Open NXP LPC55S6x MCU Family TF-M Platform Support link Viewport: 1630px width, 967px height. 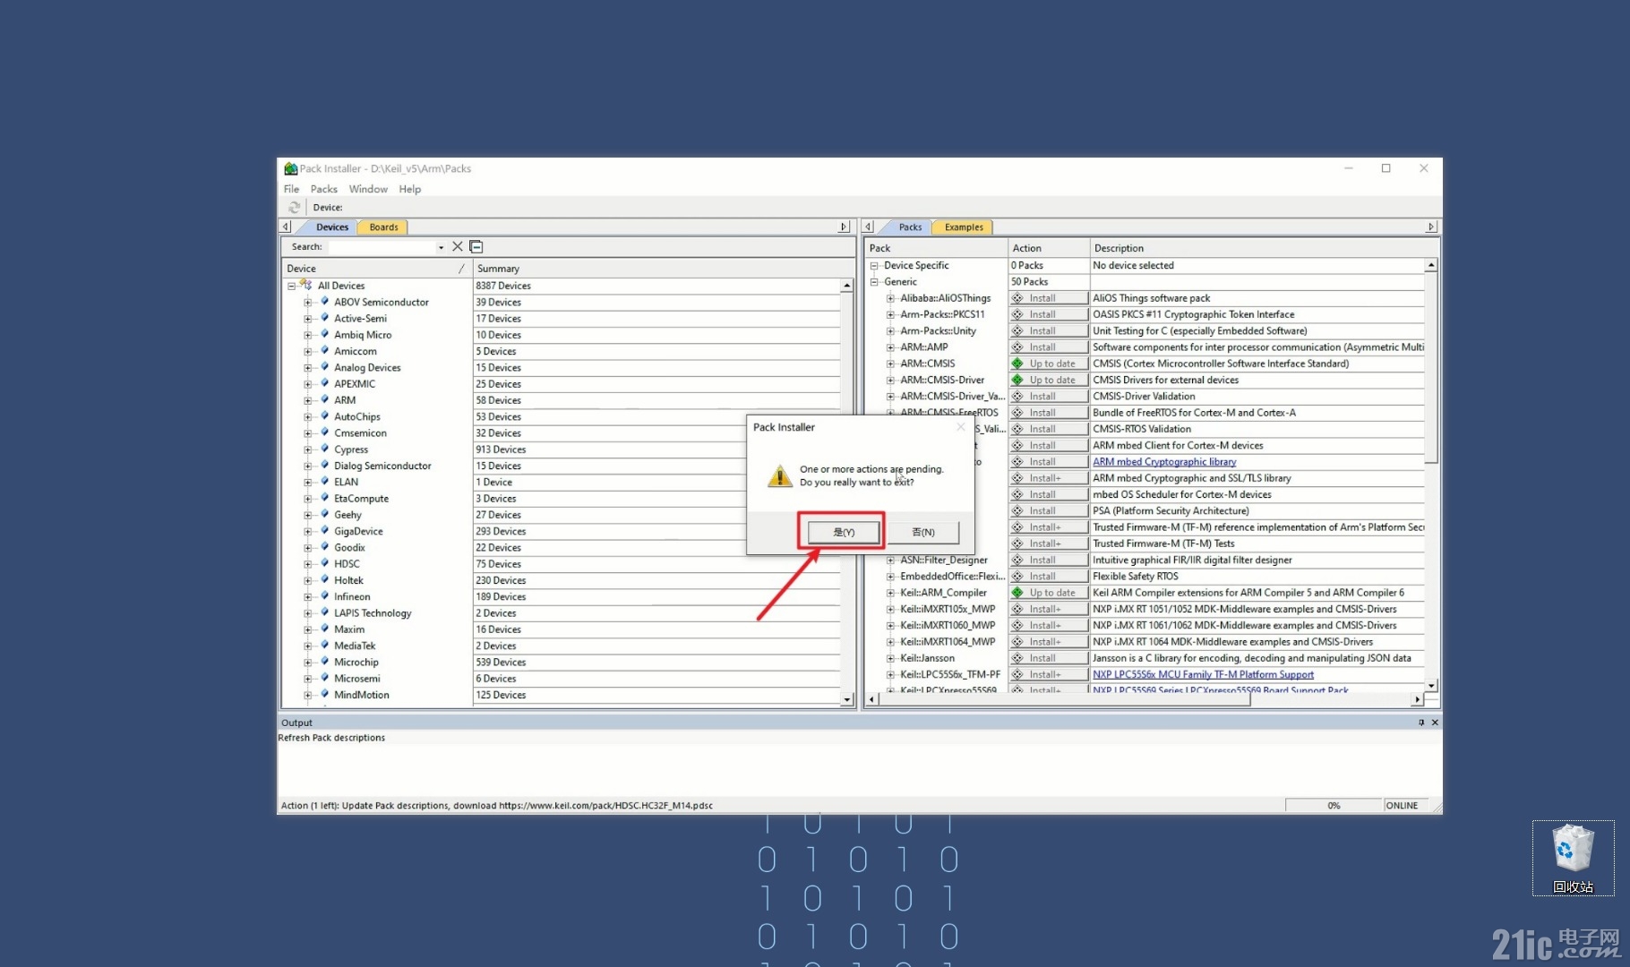(1203, 675)
